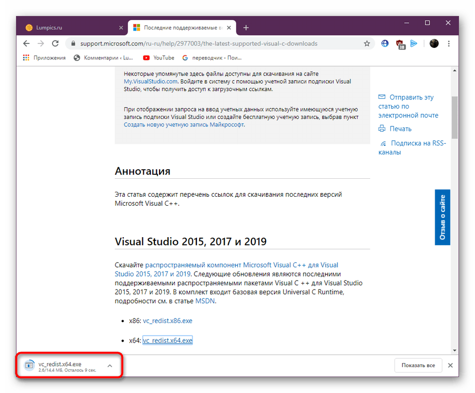Download vc_redist.x86.exe via its link
Viewport: 475px width, 393px height.
click(x=167, y=321)
